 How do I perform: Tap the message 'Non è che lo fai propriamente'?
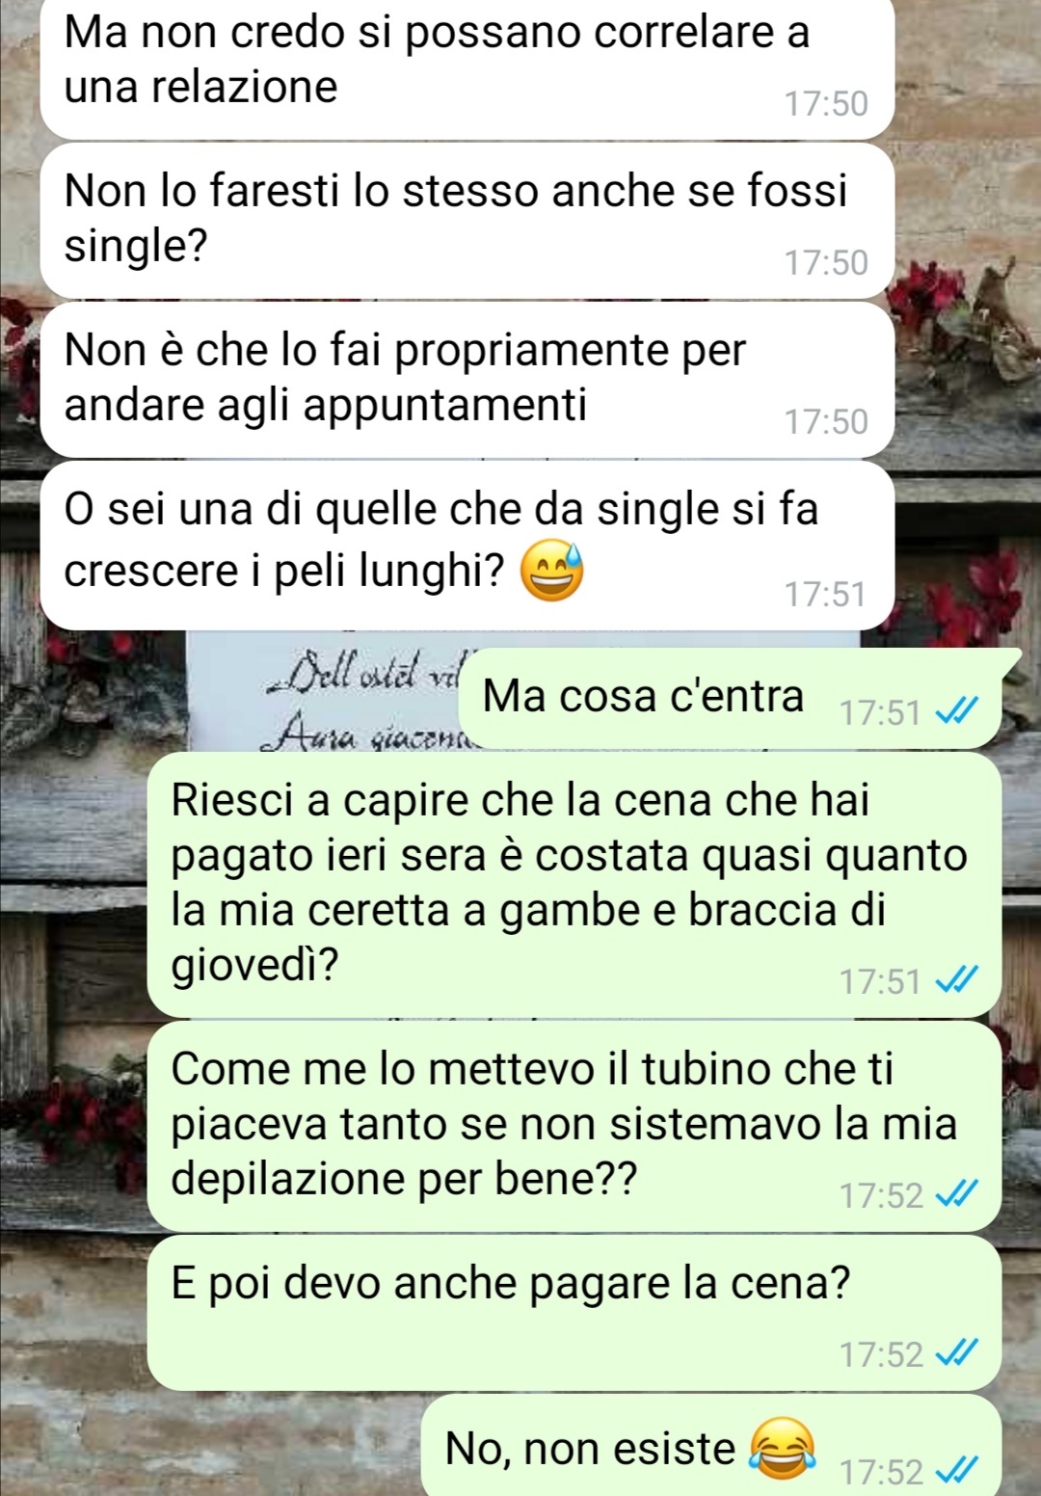point(467,380)
